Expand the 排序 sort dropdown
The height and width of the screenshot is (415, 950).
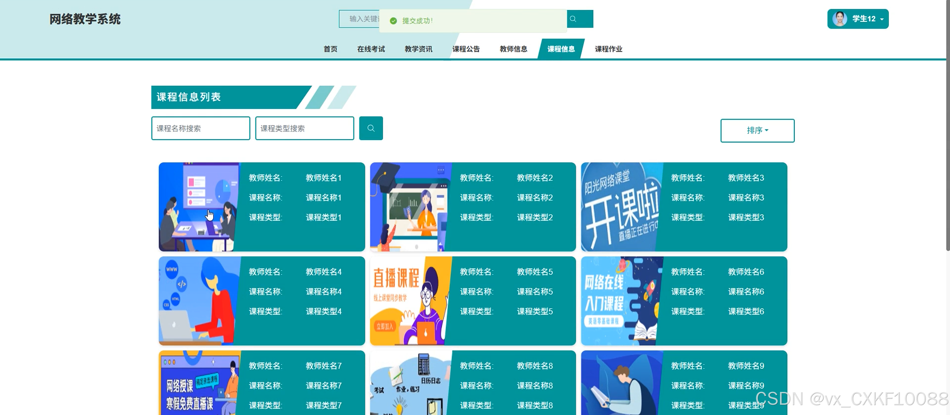coord(757,130)
